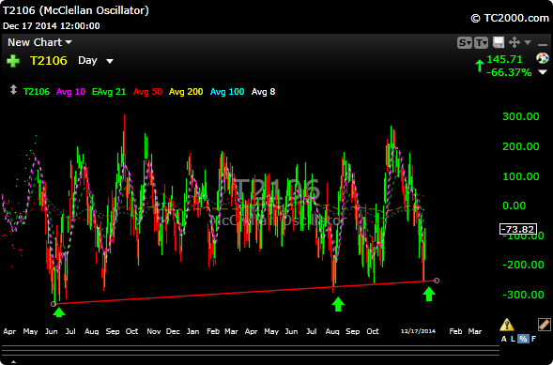Click the small triangle expander below the scrollbar
The width and height of the screenshot is (553, 365).
tap(13, 362)
